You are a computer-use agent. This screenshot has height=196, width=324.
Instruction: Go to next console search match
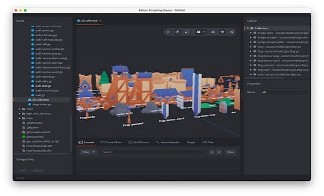(x=219, y=152)
